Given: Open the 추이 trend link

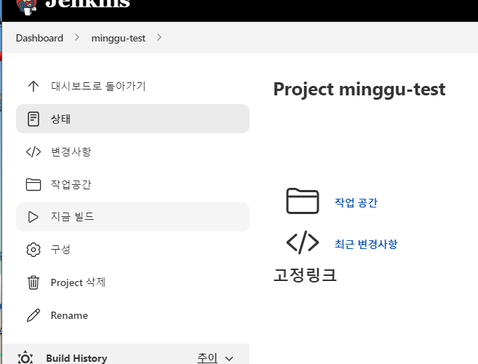Looking at the screenshot, I should pos(207,358).
